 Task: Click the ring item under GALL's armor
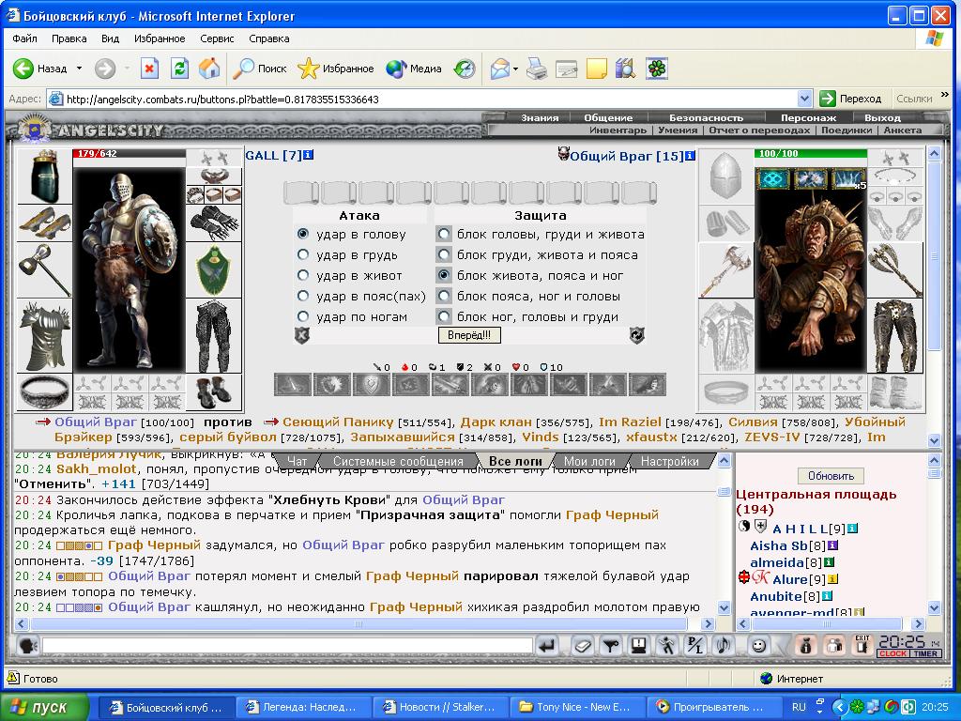pyautogui.click(x=44, y=392)
